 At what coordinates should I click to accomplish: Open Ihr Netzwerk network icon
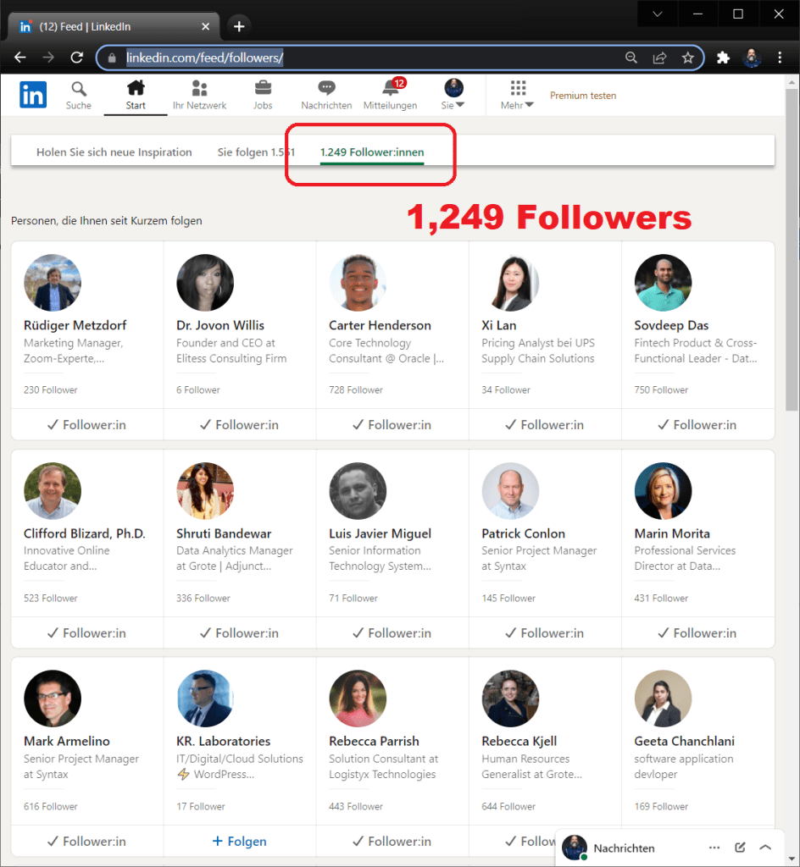pos(199,90)
